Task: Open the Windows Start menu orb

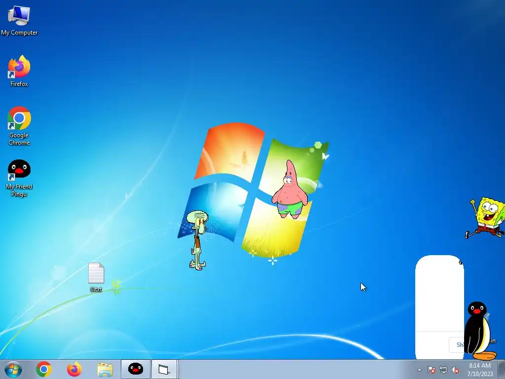Action: click(x=13, y=369)
